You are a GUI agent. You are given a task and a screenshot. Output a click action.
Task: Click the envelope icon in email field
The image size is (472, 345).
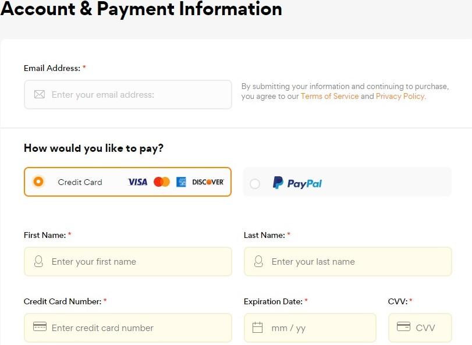point(40,94)
